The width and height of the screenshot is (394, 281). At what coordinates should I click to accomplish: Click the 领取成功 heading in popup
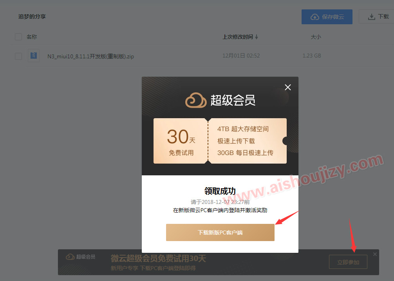point(220,191)
